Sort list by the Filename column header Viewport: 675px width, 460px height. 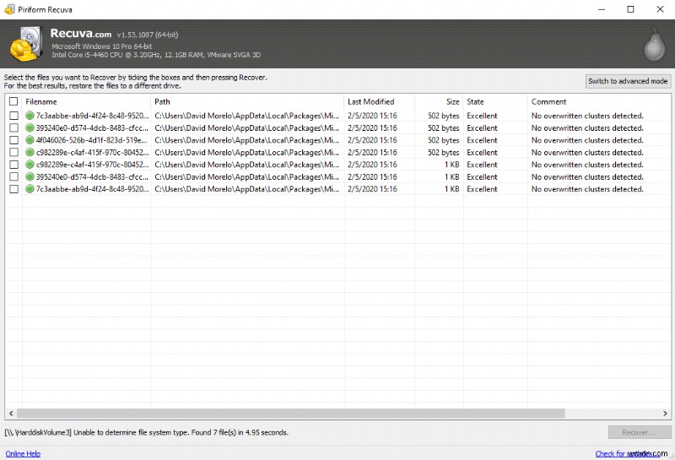[x=86, y=101]
